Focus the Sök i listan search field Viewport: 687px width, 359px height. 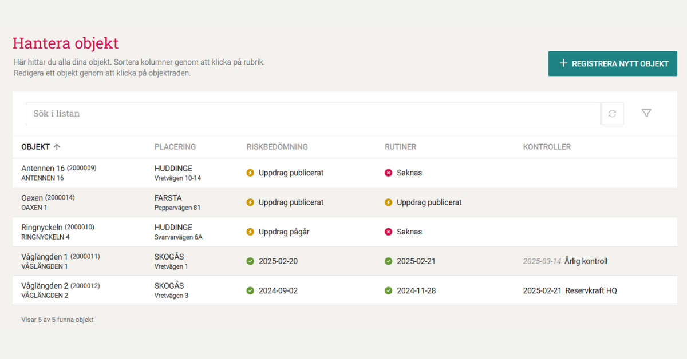click(313, 114)
